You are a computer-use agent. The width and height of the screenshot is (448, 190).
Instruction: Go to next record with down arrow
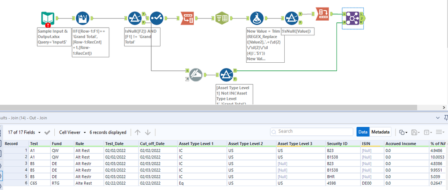(x=148, y=132)
